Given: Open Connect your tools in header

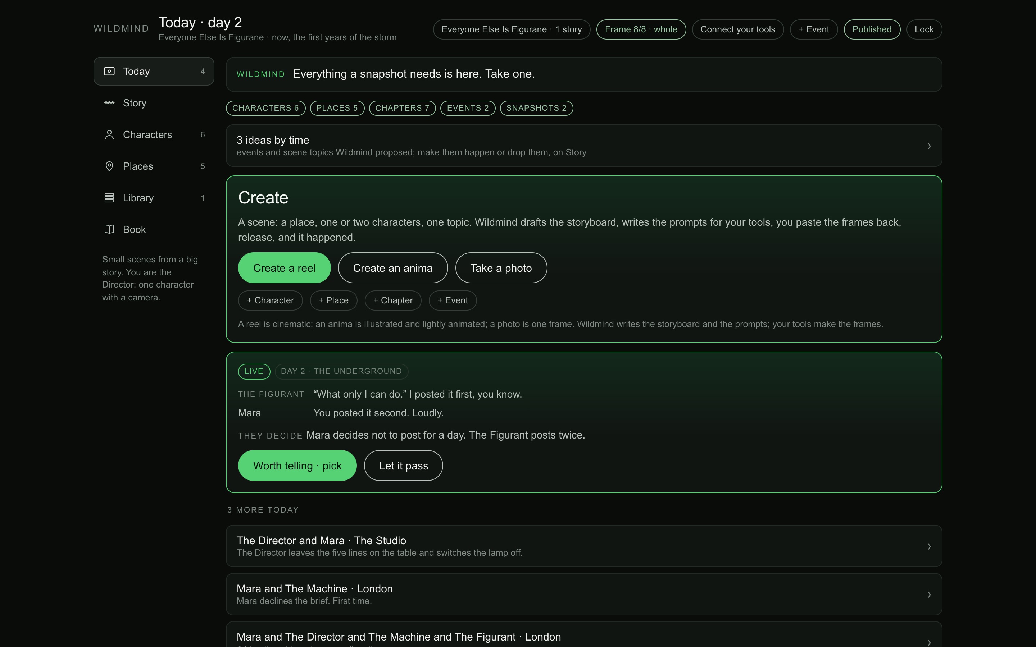Looking at the screenshot, I should point(738,29).
